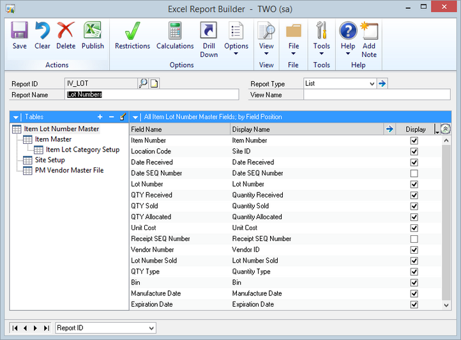This screenshot has height=340, width=461.
Task: Click the Field Name column header
Action: pos(179,129)
